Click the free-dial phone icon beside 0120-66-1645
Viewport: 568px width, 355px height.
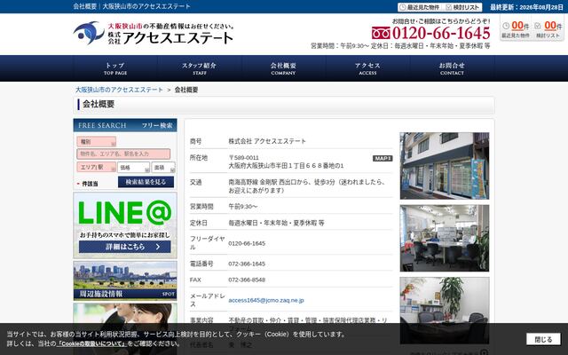pyautogui.click(x=381, y=34)
